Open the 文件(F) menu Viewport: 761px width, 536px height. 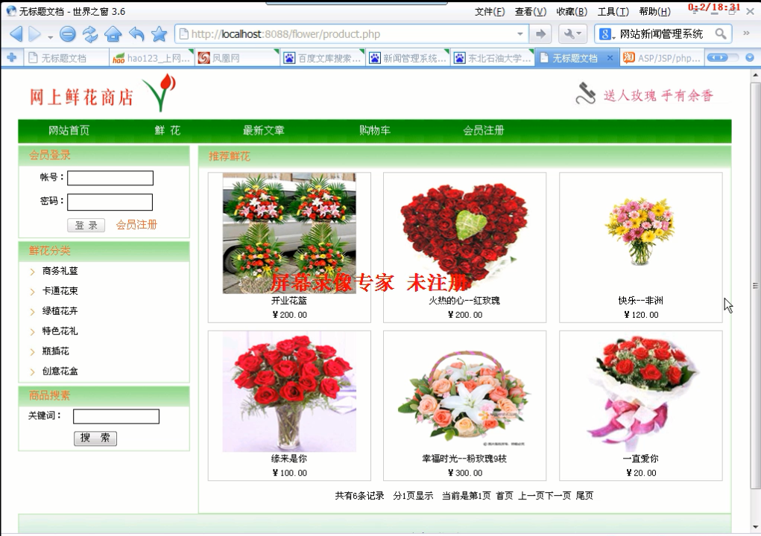(x=489, y=12)
